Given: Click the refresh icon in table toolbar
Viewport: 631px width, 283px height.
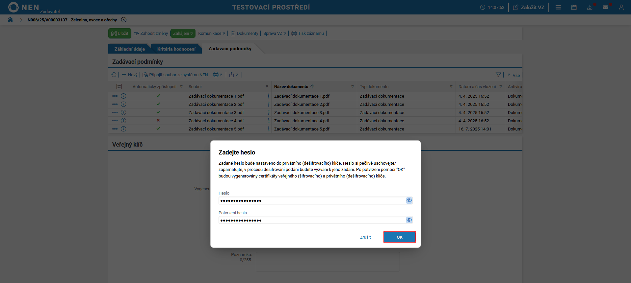Looking at the screenshot, I should [x=114, y=75].
